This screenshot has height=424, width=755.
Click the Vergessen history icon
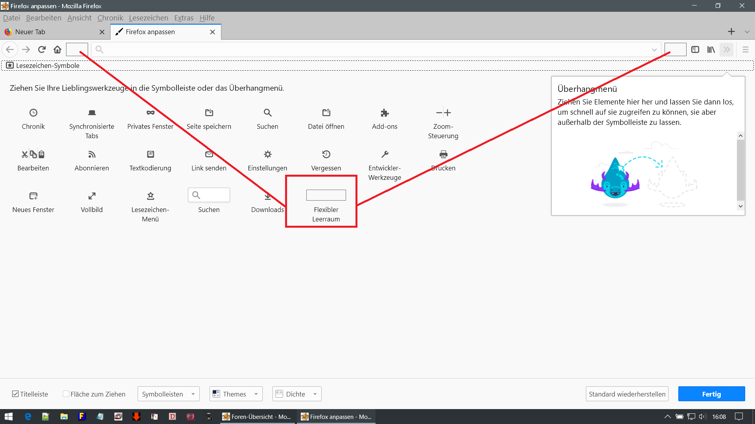(x=326, y=154)
